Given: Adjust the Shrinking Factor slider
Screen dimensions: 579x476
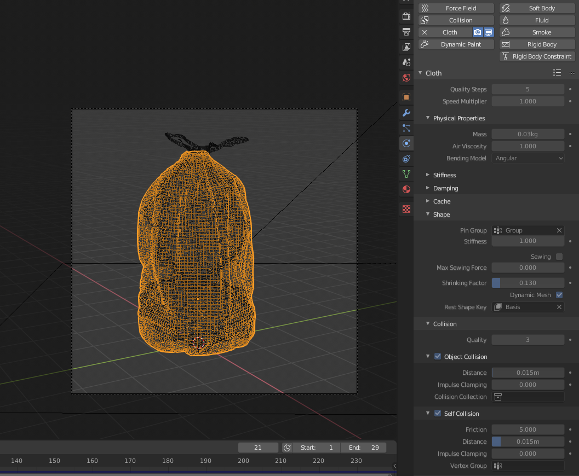Looking at the screenshot, I should [x=528, y=283].
